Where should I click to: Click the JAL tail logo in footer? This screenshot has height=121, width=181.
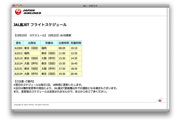[160, 101]
